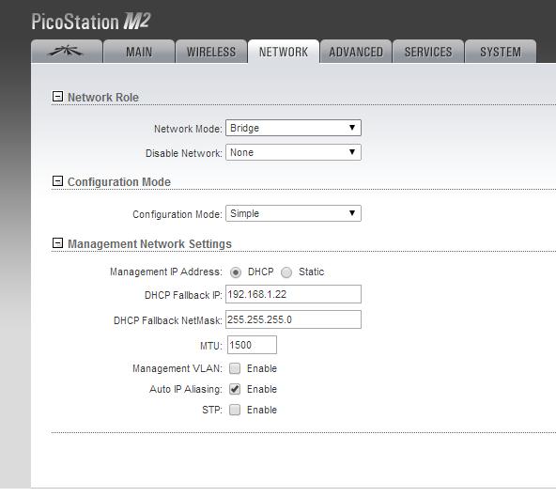Click the PicoStation M2 logo

coord(91,22)
